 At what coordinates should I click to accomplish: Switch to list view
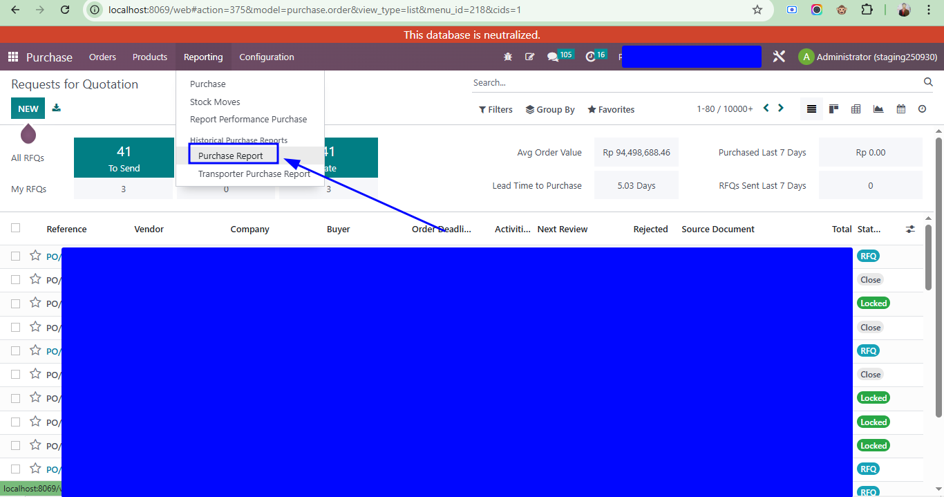pos(812,109)
